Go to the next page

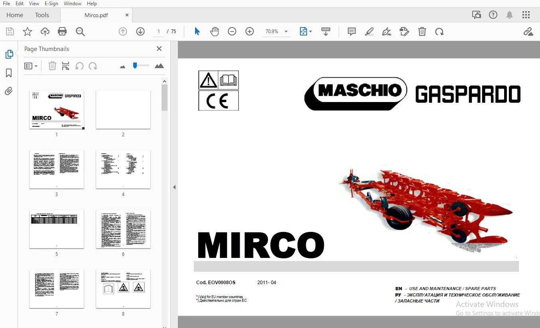point(140,31)
